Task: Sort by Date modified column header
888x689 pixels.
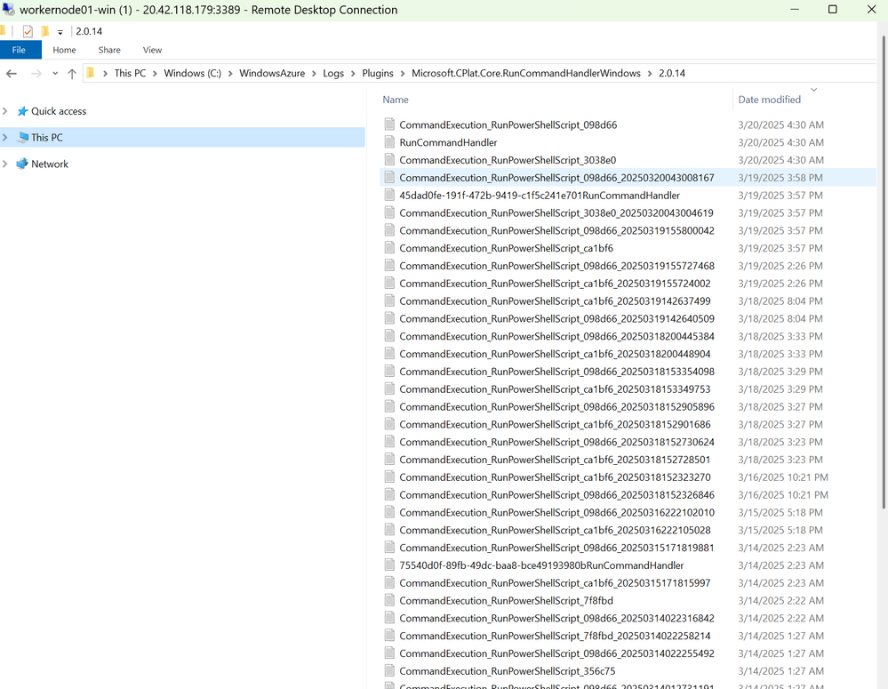Action: pyautogui.click(x=769, y=100)
